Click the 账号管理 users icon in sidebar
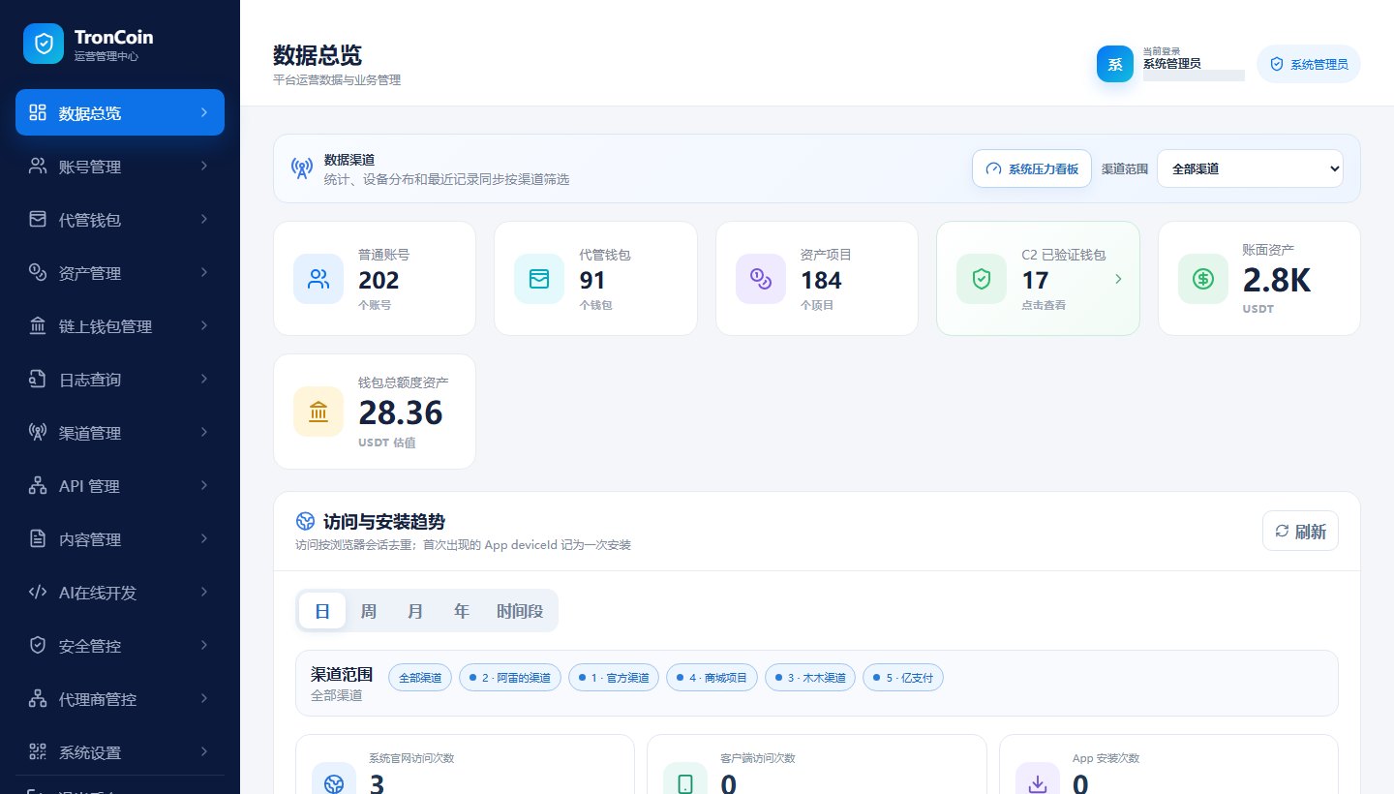1394x794 pixels. [38, 166]
